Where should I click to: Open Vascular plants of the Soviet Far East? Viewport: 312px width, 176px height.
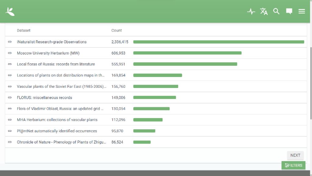(x=62, y=86)
